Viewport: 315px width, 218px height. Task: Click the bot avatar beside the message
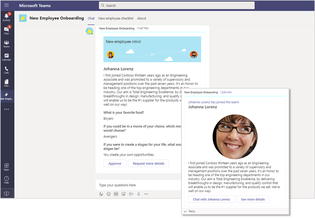[89, 31]
